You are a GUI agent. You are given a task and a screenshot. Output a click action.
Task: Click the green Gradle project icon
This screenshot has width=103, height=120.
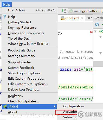101,32
